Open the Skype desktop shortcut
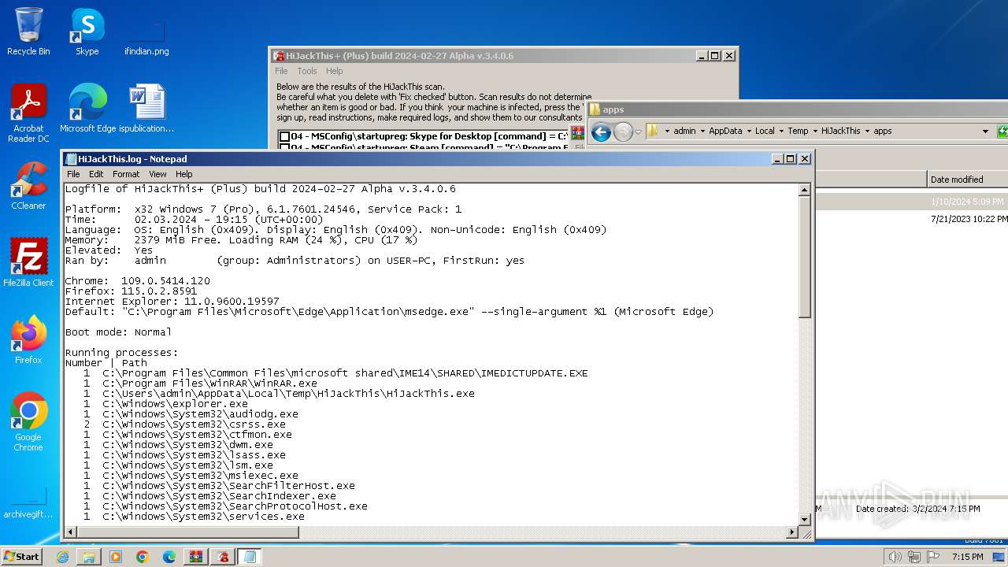Viewport: 1008px width, 567px height. point(87,31)
